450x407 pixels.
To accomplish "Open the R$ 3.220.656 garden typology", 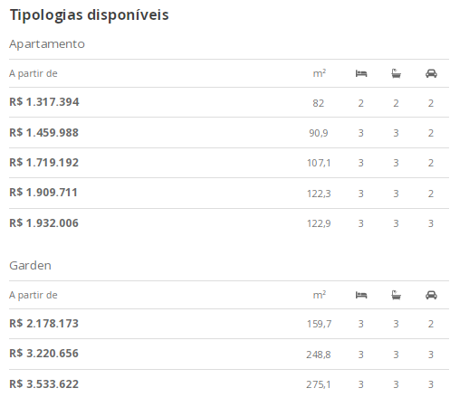I will (x=229, y=354).
